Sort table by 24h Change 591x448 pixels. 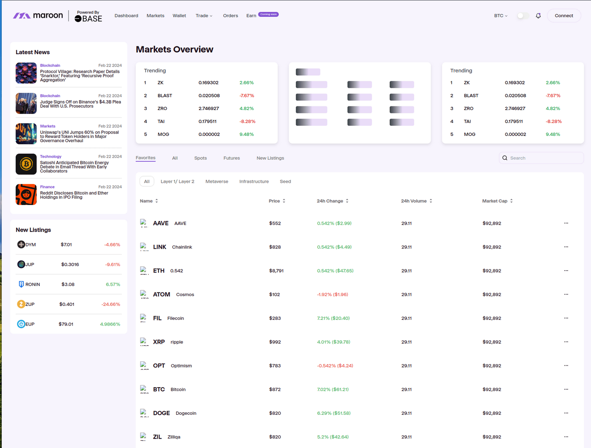point(333,201)
